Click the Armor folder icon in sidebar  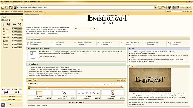coord(3,32)
